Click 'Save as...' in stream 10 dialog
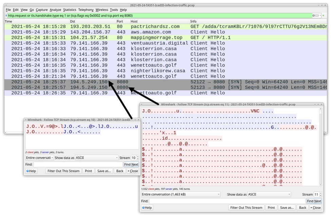Image resolution: width=331 pixels, height=217 pixels. click(x=104, y=171)
